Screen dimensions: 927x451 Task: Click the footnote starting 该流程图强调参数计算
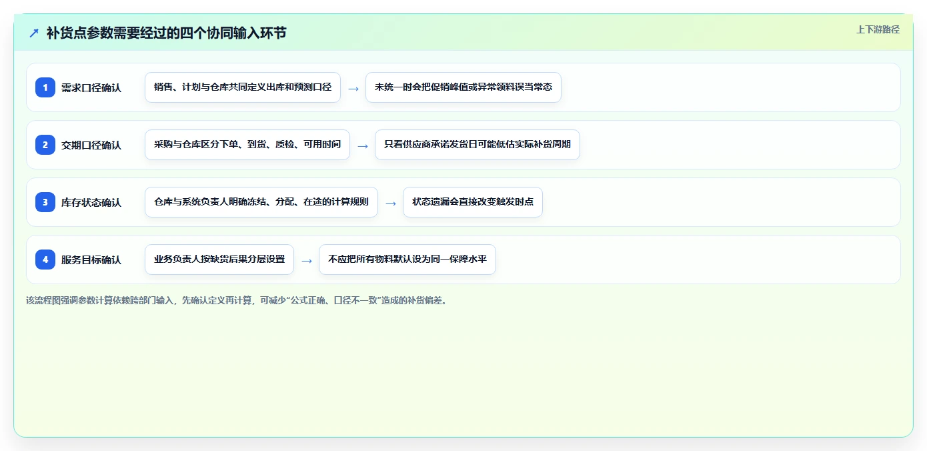pos(237,300)
